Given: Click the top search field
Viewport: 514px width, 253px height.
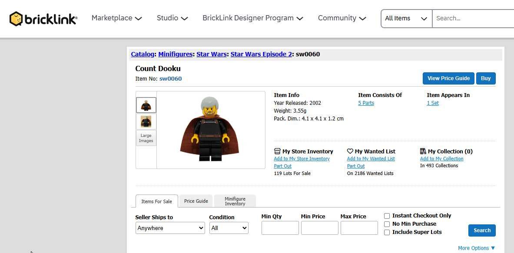Looking at the screenshot, I should click(473, 19).
